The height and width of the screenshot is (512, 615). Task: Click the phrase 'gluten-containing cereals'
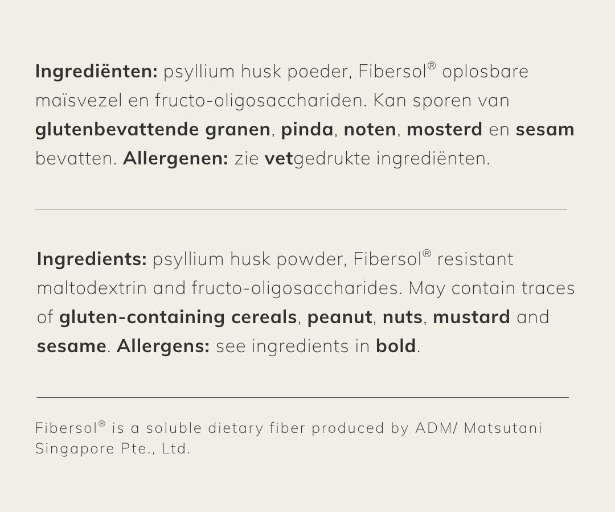(178, 317)
